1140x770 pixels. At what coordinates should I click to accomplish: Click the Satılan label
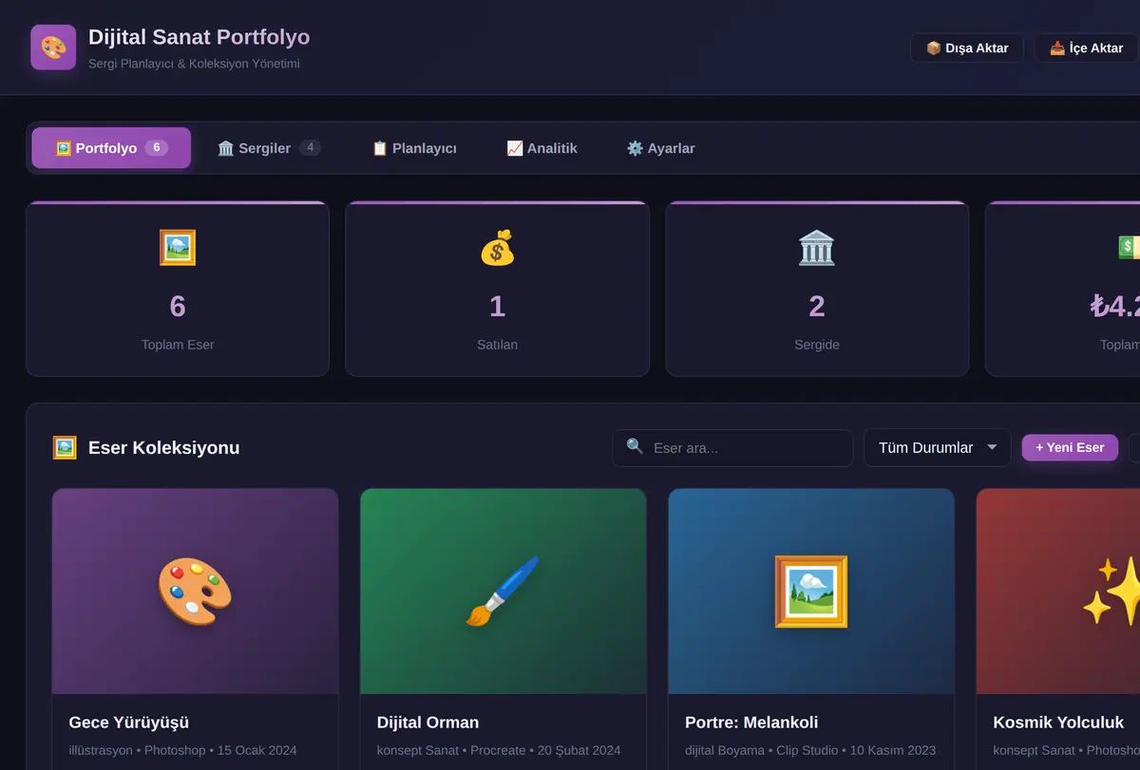(x=497, y=345)
